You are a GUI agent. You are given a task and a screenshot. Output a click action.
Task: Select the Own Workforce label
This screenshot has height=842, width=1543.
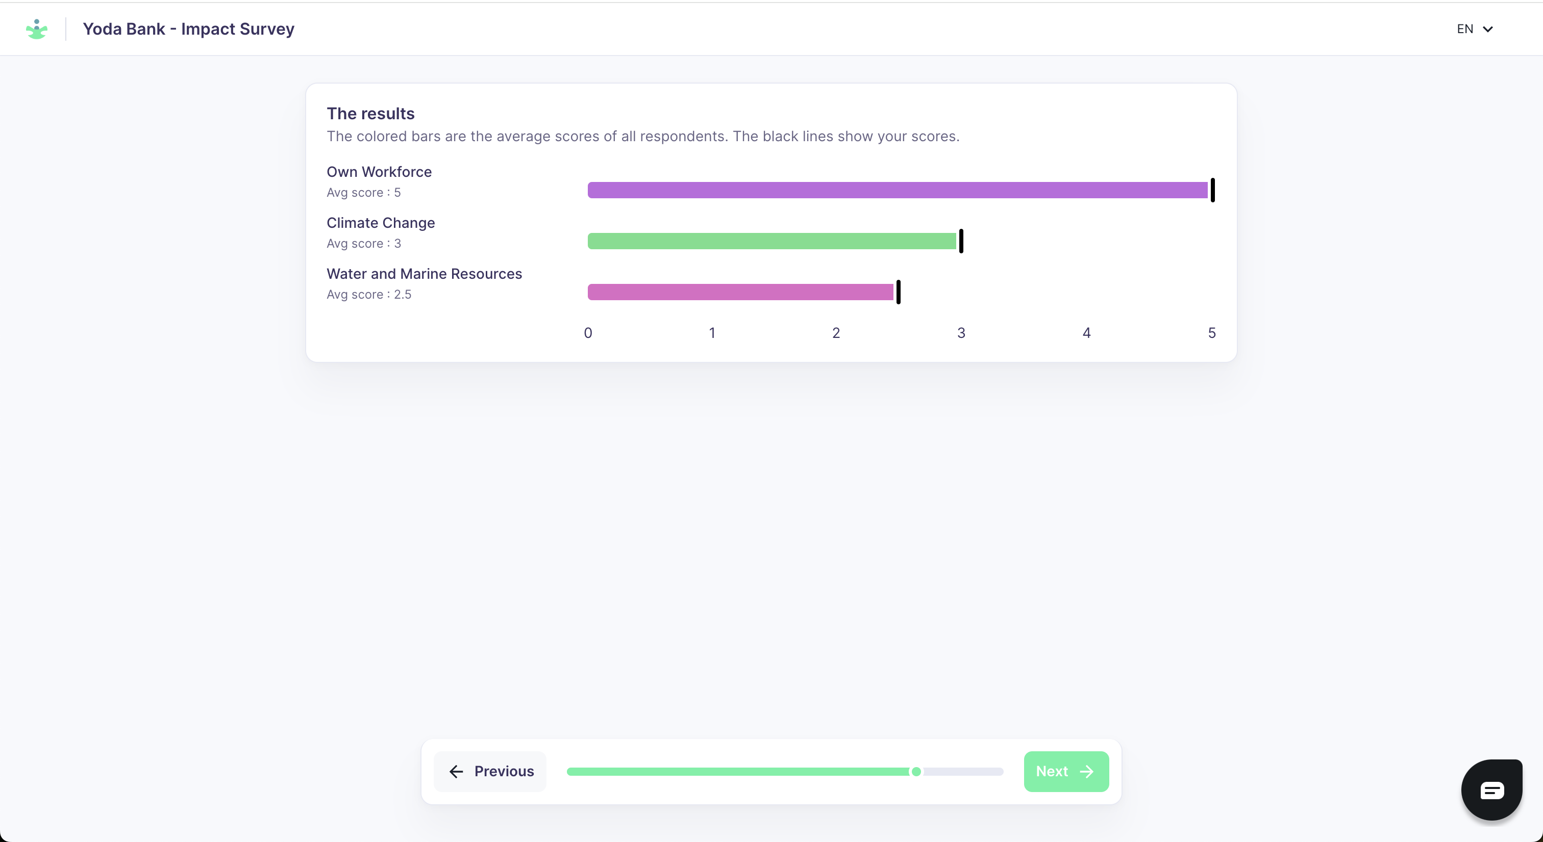[379, 172]
